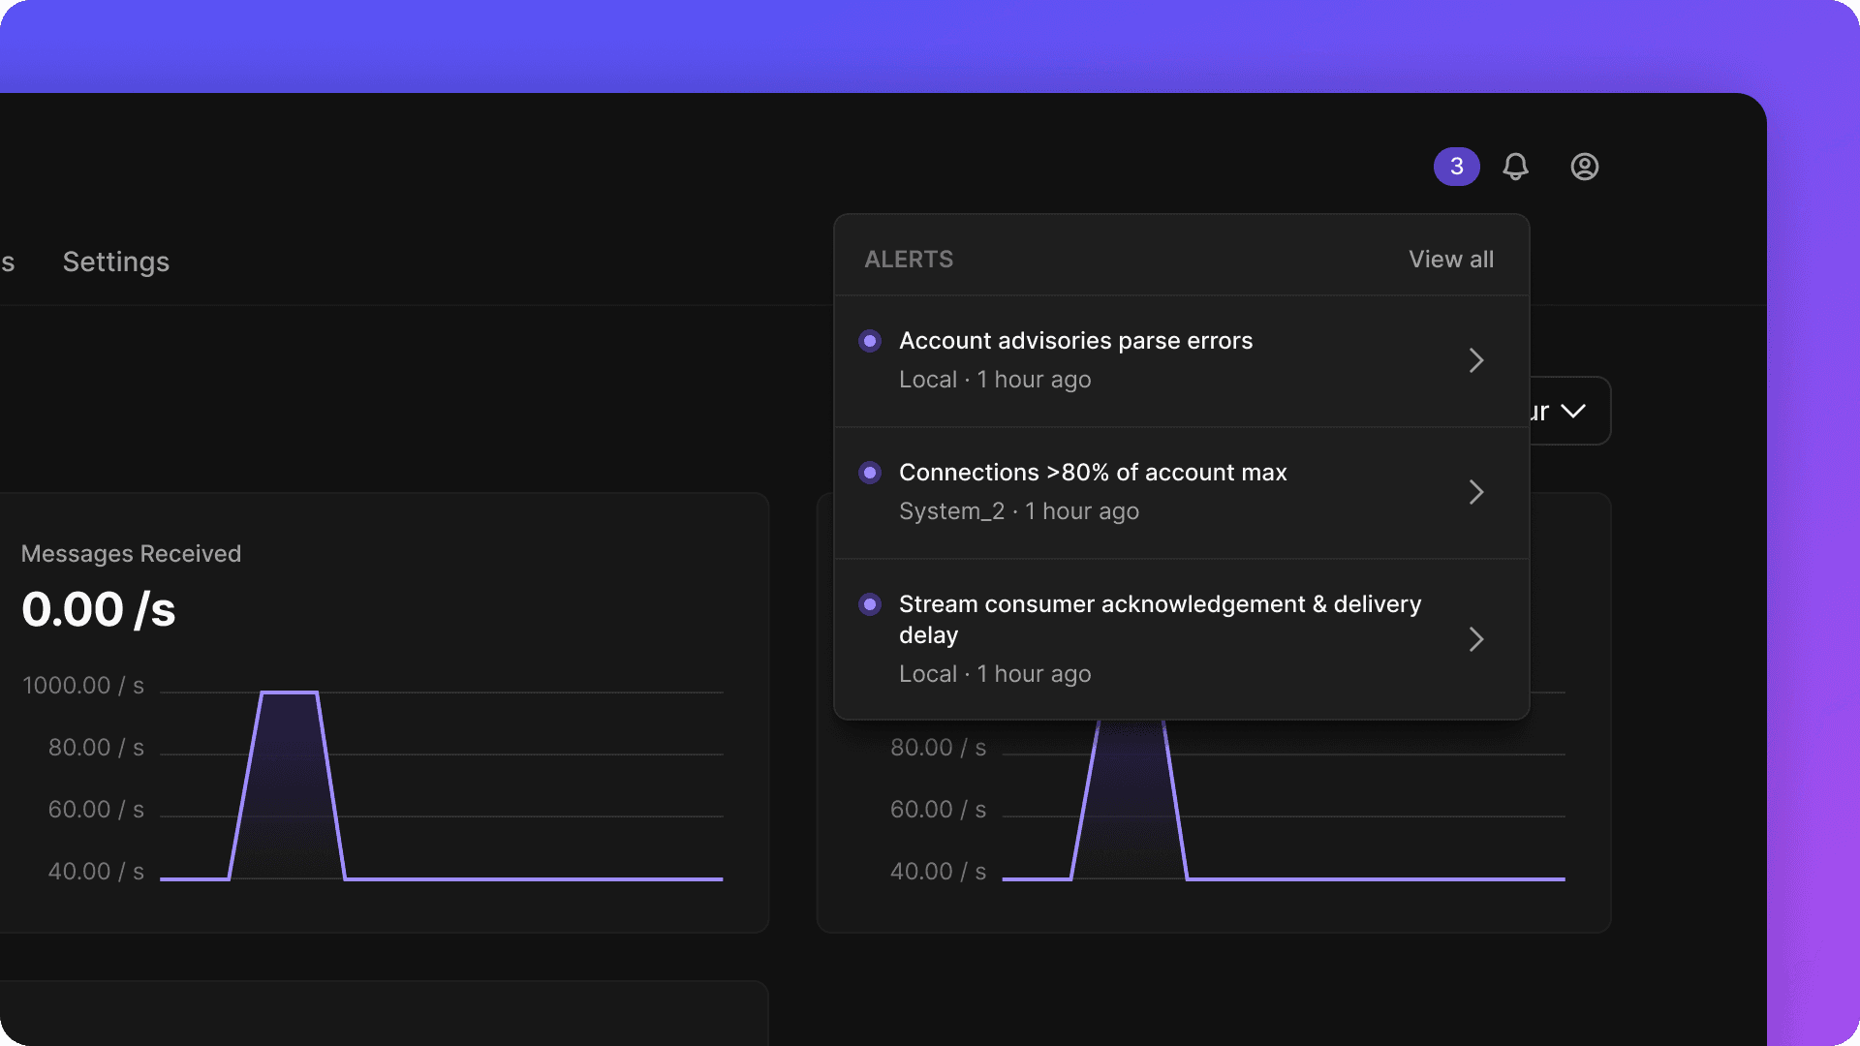Open the time range dropdown arrow
This screenshot has width=1860, height=1046.
tap(1573, 411)
